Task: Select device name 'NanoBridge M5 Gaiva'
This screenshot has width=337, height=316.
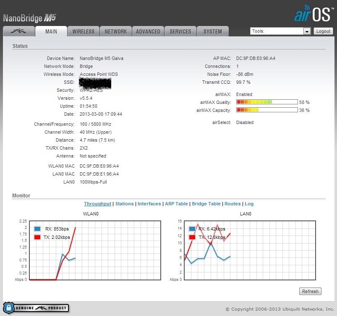Action: [102, 58]
